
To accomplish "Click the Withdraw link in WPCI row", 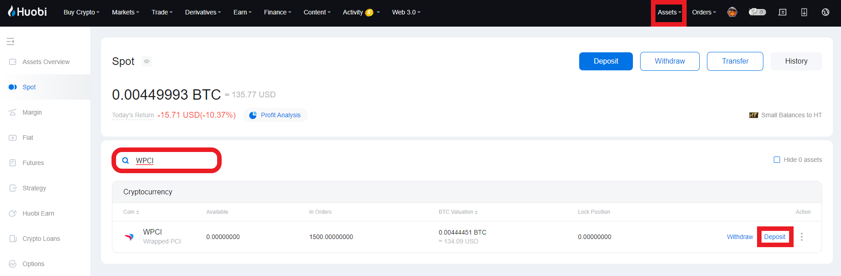I will coord(740,237).
